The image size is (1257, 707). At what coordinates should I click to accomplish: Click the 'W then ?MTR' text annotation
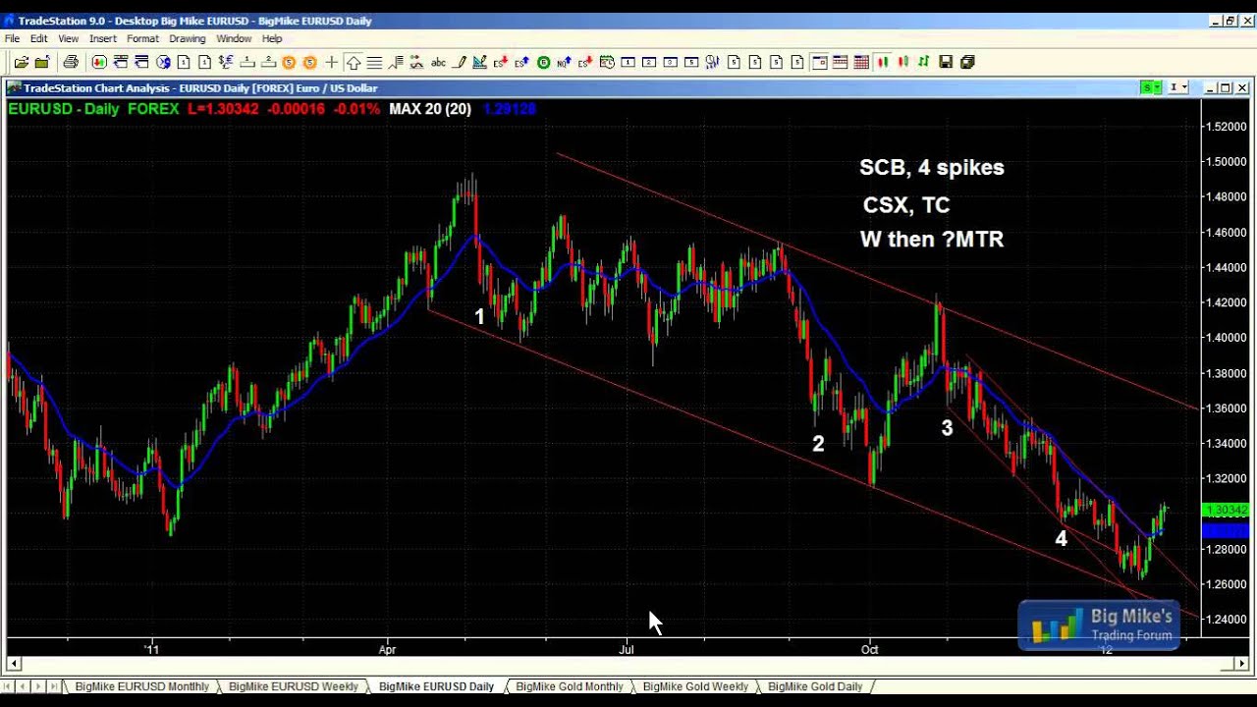coord(932,240)
